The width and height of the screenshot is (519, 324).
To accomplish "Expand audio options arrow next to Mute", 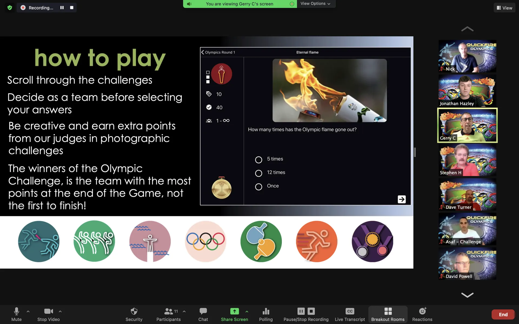I will click(x=28, y=311).
